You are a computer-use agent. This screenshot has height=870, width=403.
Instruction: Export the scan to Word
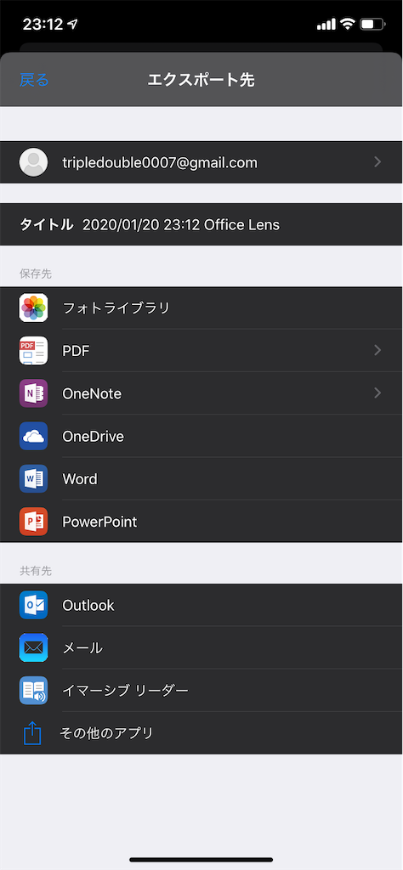click(x=201, y=479)
